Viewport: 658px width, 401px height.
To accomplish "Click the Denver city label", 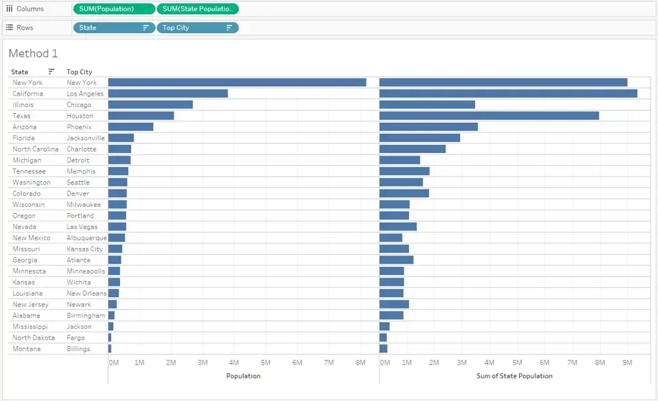I will point(78,193).
